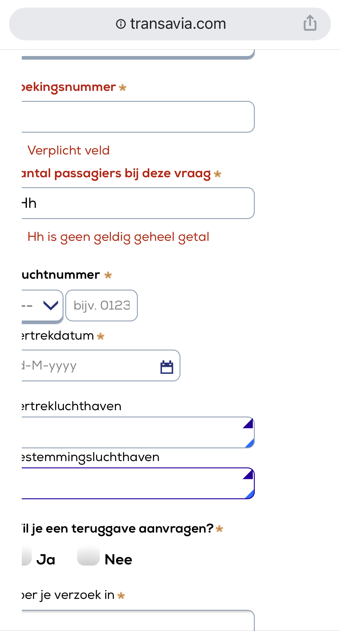Focus the Vertrekdatum date text field

coord(88,366)
